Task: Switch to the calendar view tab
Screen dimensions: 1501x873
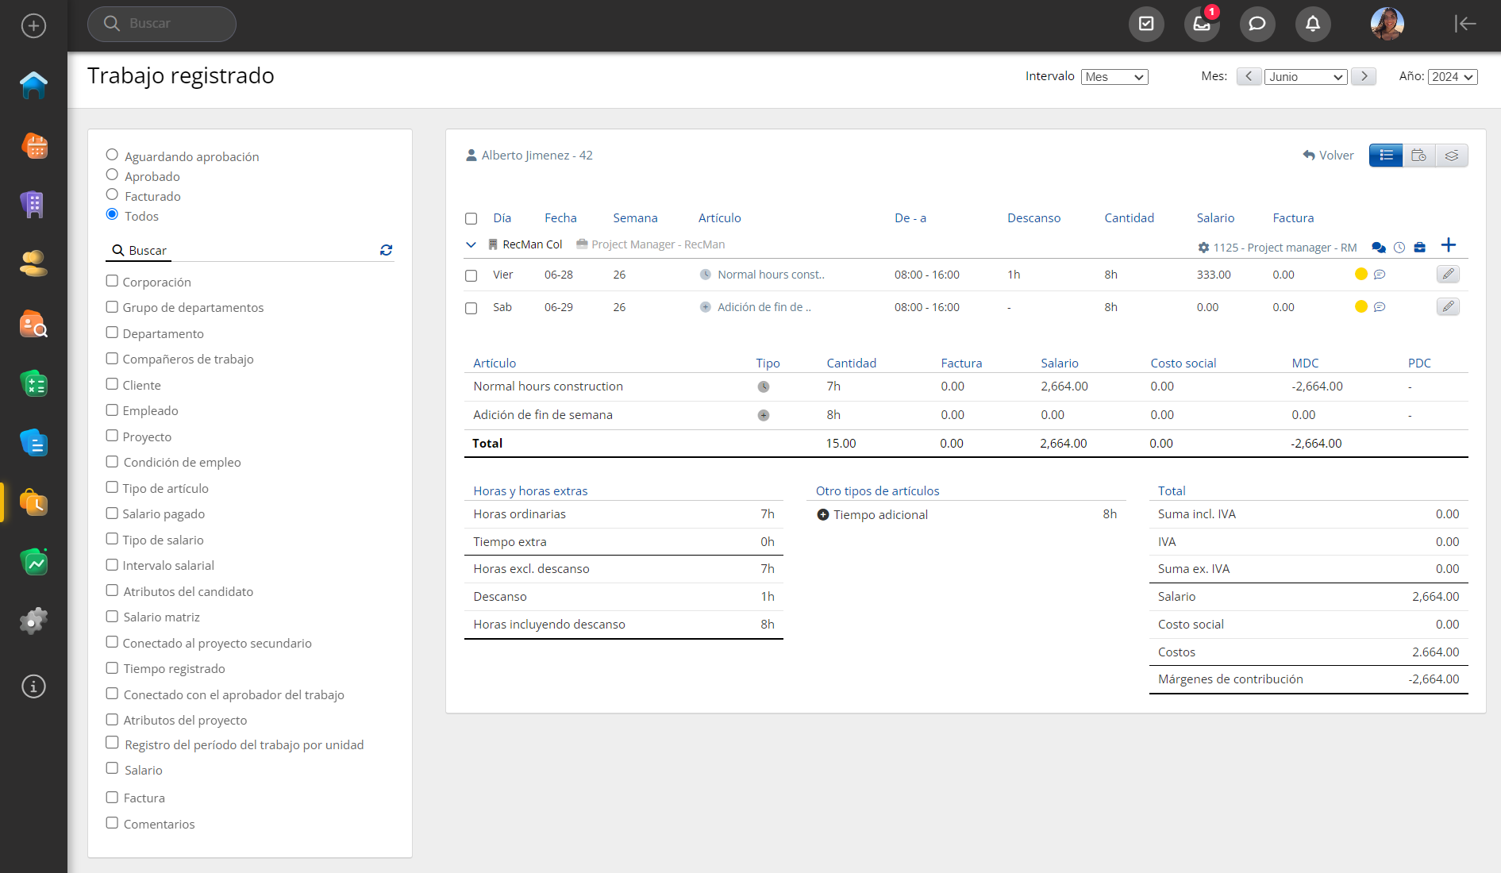Action: (1418, 156)
